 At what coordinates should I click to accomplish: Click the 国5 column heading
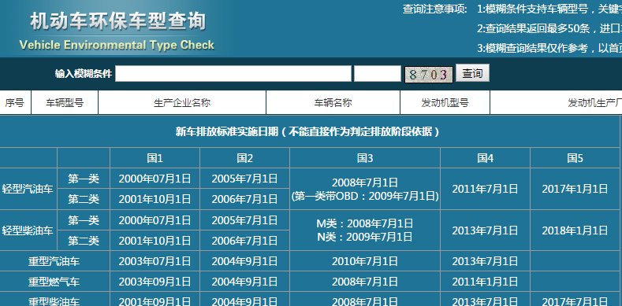point(575,158)
